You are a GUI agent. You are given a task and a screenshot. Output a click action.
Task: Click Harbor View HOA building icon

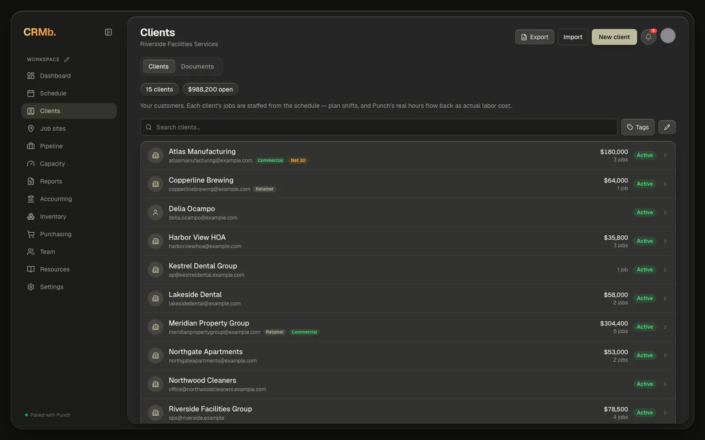point(156,241)
